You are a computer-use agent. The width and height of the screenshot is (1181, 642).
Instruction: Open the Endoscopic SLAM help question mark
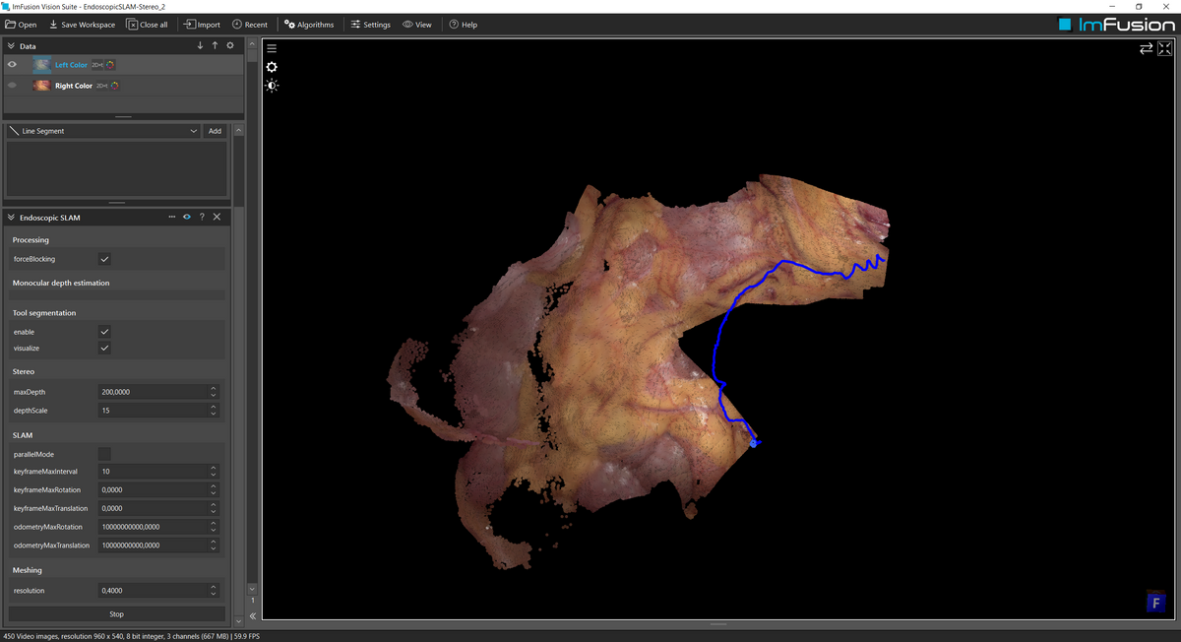pyautogui.click(x=202, y=217)
